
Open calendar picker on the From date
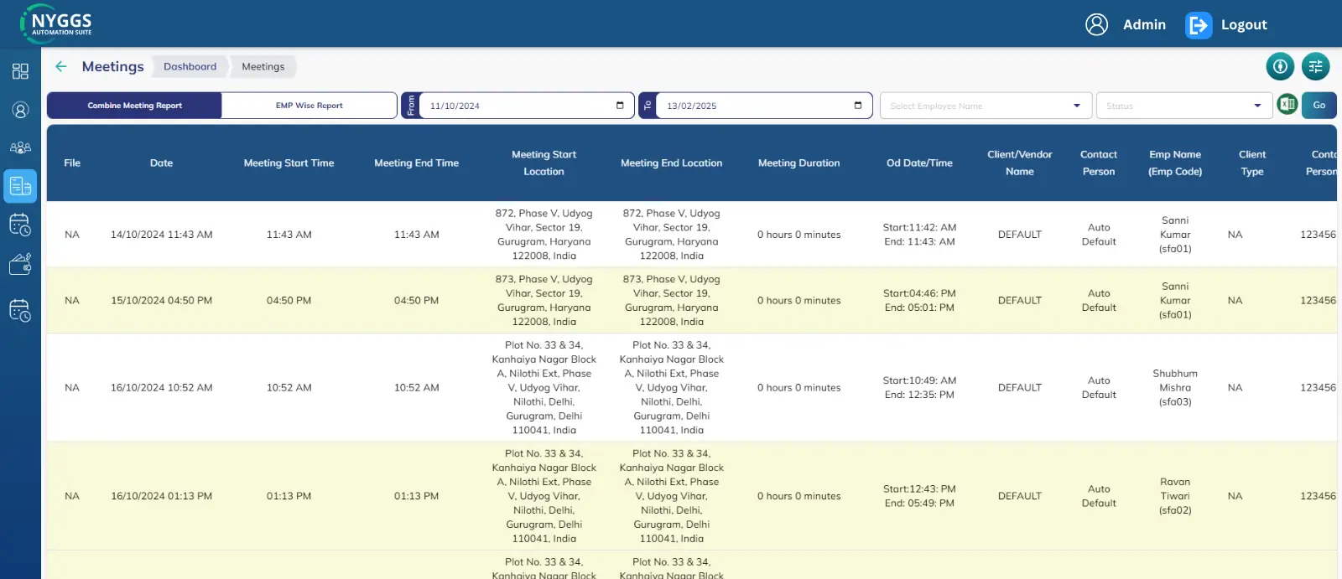pos(620,106)
